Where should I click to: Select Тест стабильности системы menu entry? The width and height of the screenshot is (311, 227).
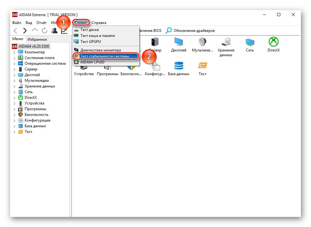coord(106,56)
